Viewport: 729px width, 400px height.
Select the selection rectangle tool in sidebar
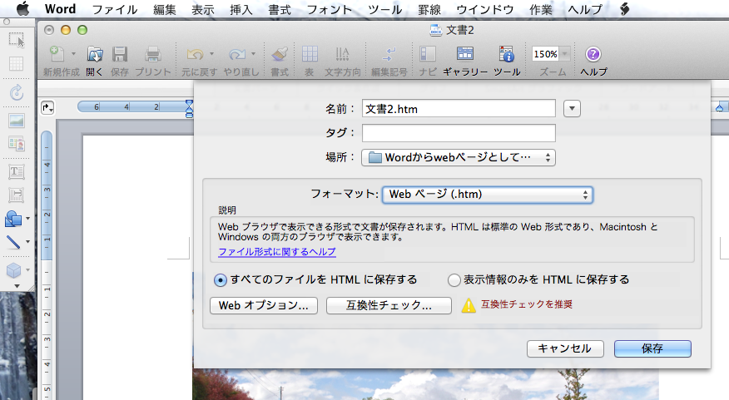(x=17, y=40)
